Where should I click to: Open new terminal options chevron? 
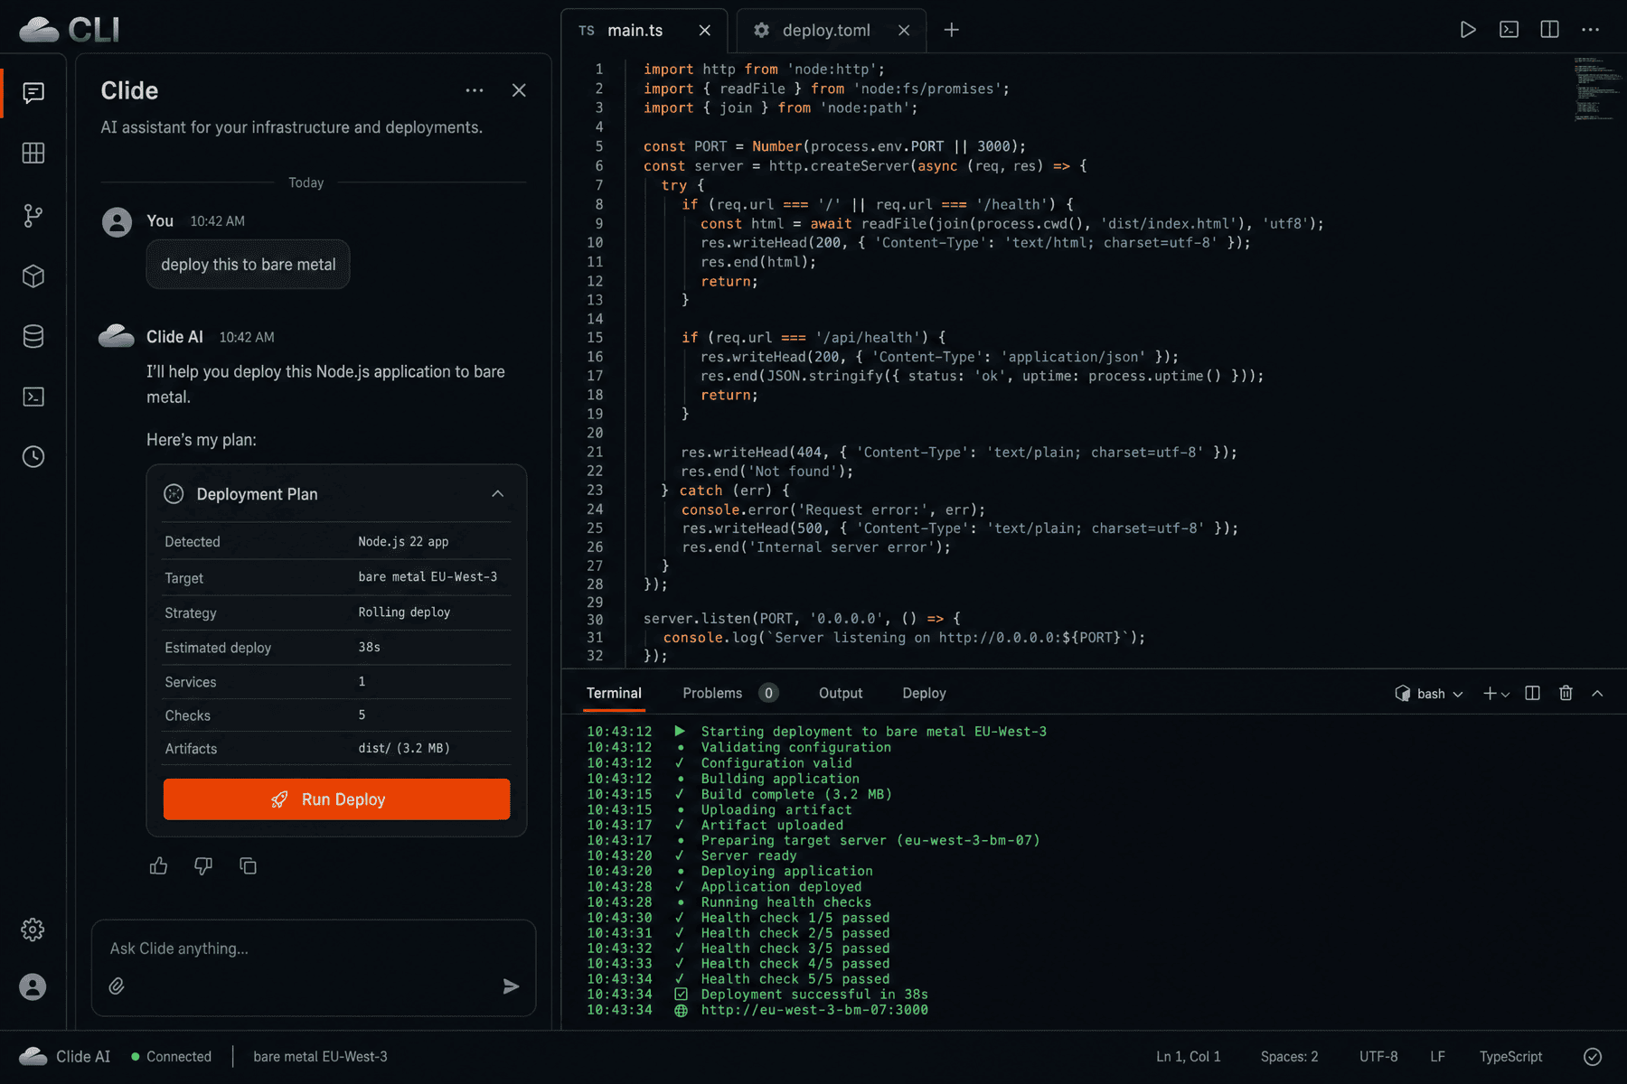[x=1505, y=694]
